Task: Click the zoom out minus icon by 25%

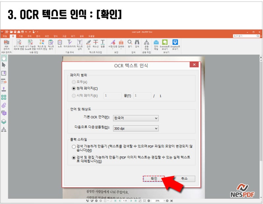Action: 149,201
